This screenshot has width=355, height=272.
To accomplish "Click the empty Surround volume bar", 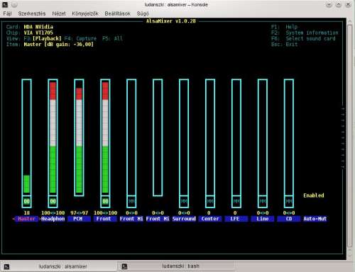I will (184, 137).
